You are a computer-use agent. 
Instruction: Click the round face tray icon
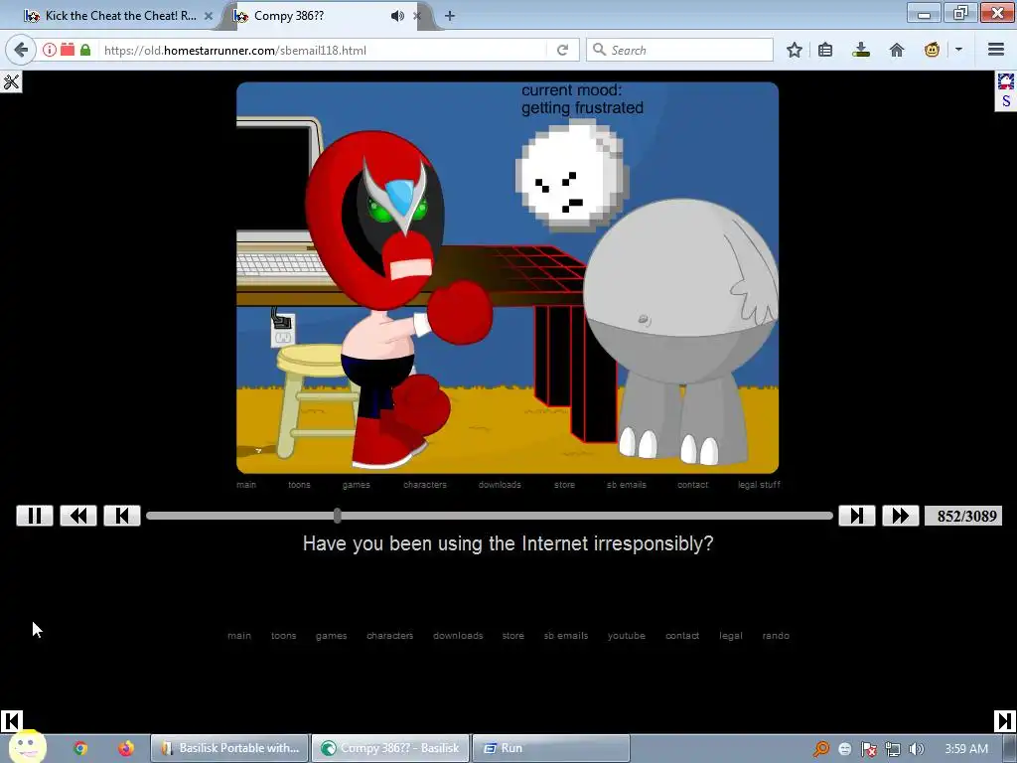pyautogui.click(x=844, y=749)
